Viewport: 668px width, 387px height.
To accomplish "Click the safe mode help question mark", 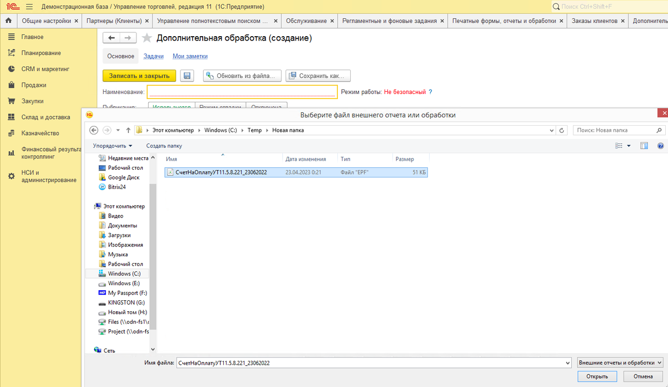I will tap(430, 92).
